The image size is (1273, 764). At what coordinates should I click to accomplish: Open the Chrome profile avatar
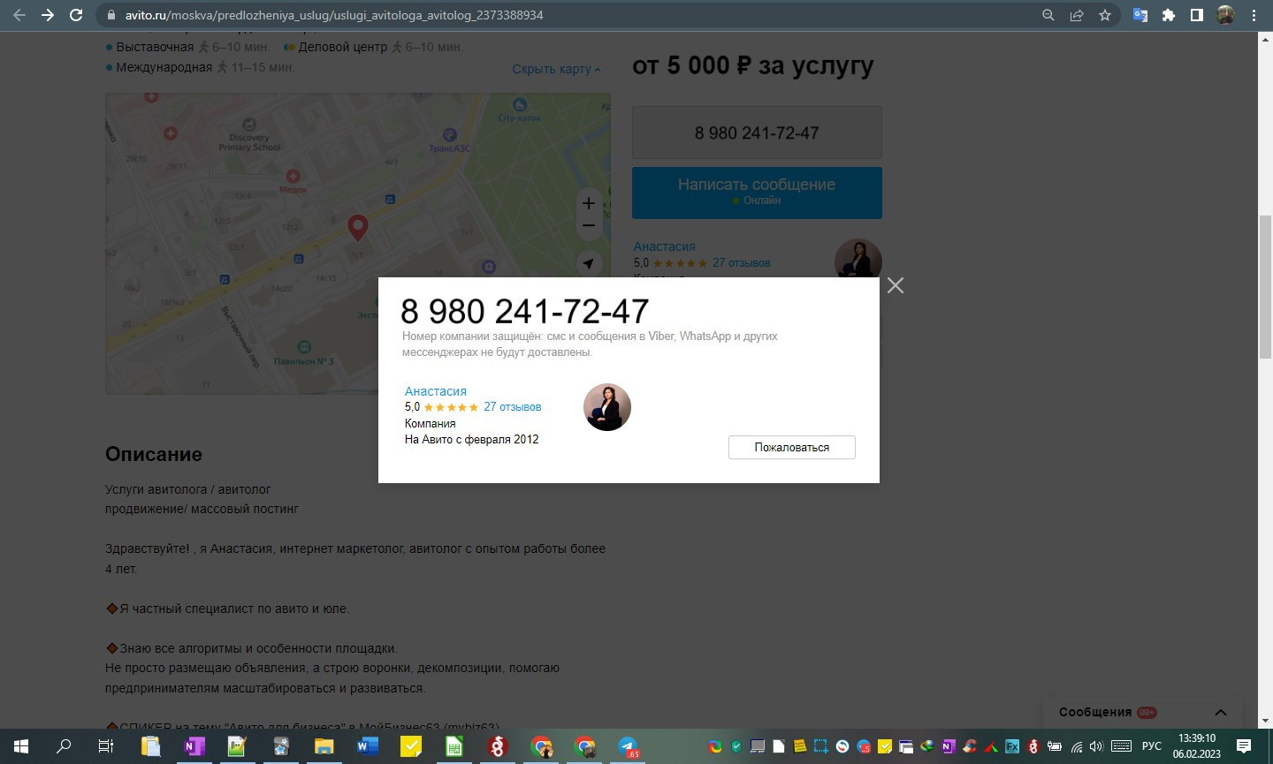(x=1225, y=15)
